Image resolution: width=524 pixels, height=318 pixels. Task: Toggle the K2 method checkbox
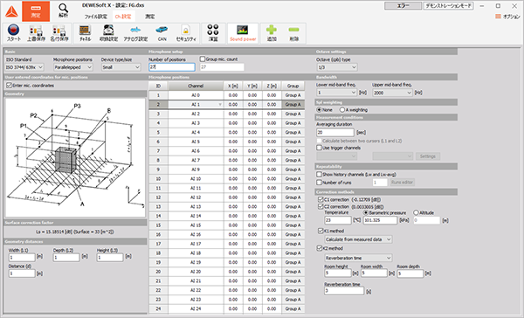(319, 248)
